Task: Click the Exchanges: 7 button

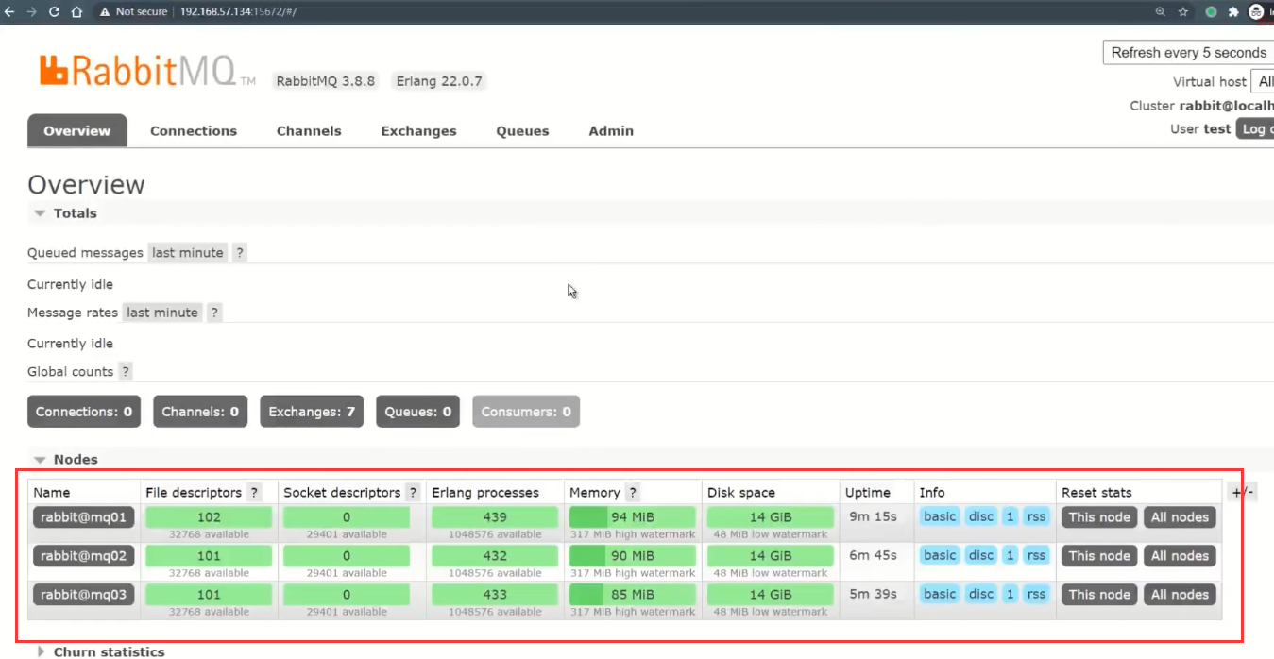Action: [x=312, y=412]
